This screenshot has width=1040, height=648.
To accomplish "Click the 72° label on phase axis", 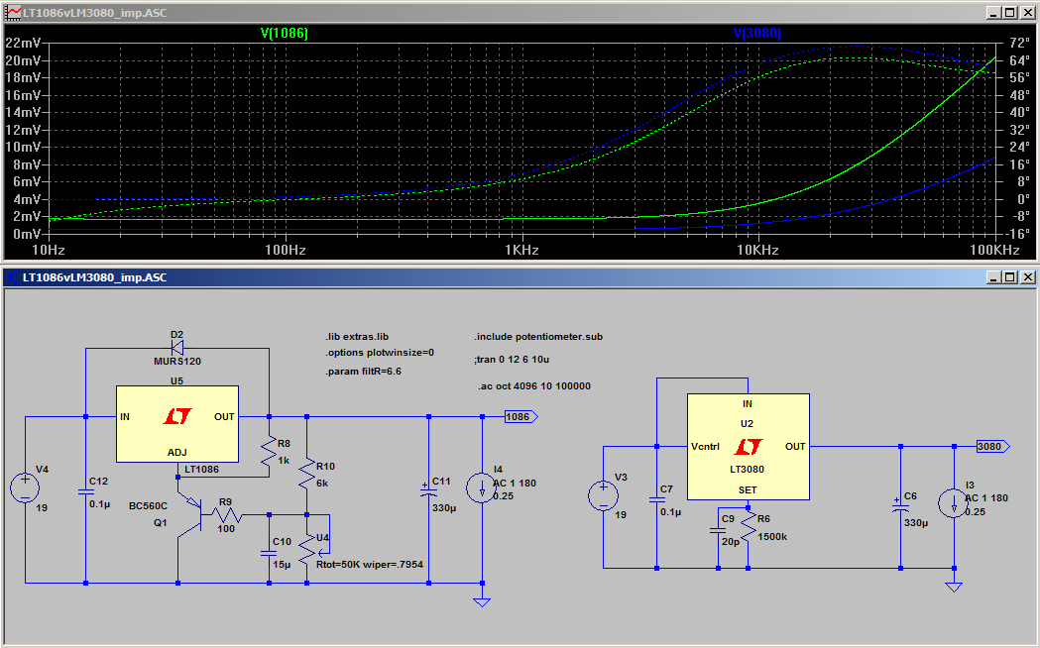I will tap(1019, 43).
